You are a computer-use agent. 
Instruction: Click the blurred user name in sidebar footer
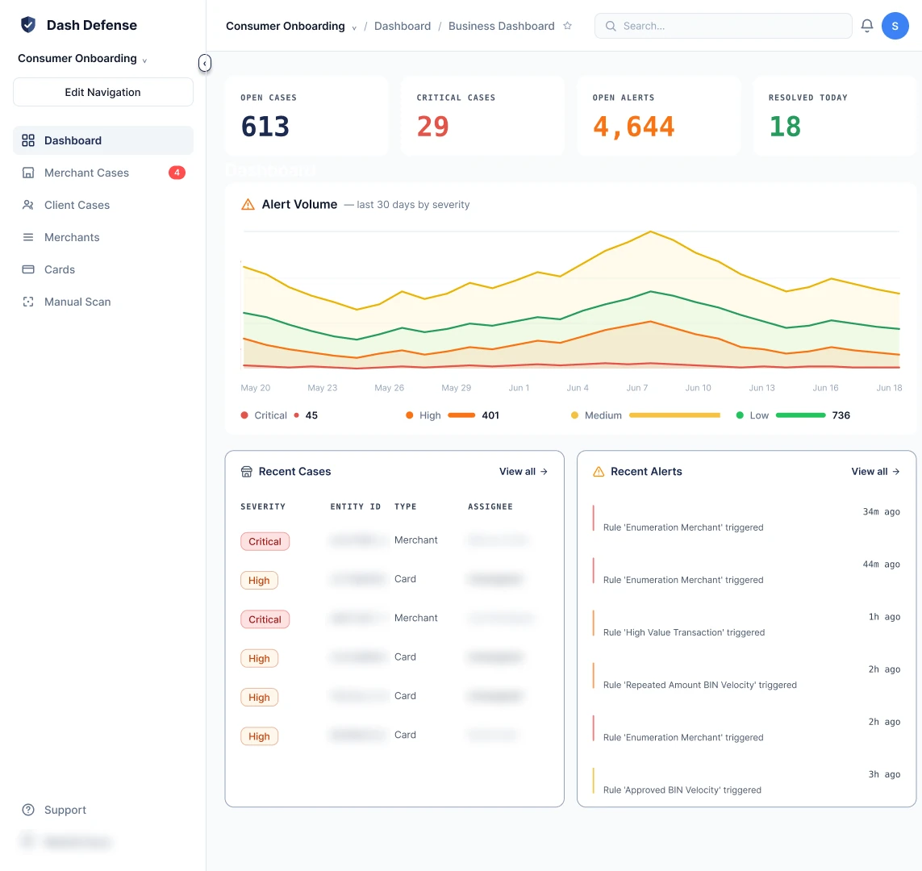tap(77, 842)
